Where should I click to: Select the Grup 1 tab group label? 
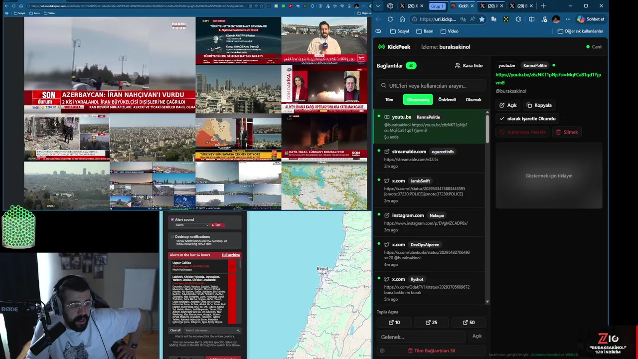point(437,6)
